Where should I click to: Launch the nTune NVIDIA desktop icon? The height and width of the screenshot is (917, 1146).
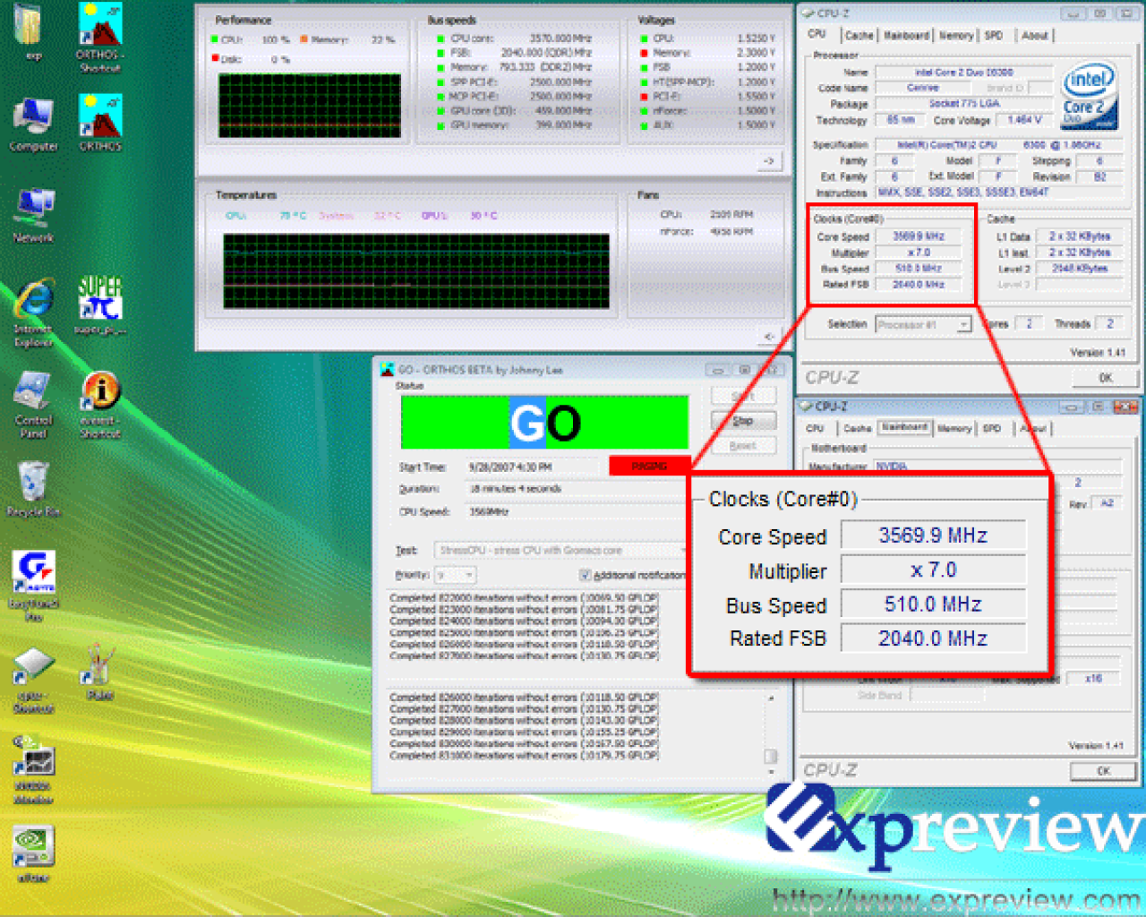pyautogui.click(x=33, y=854)
